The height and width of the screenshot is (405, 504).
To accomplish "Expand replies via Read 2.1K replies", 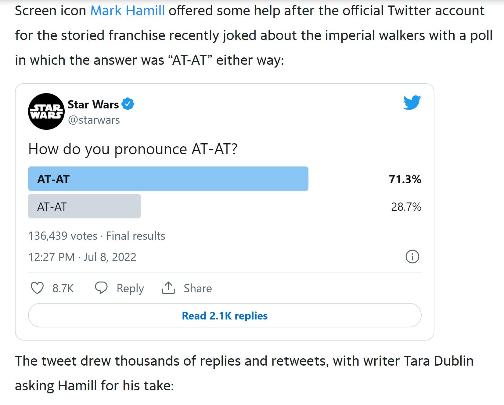I will (224, 316).
